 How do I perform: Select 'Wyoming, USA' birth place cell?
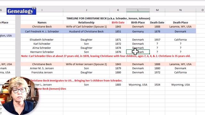138,85
